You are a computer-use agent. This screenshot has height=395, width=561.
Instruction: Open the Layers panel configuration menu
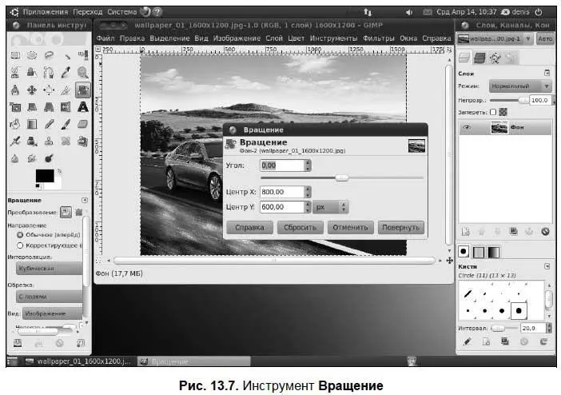coord(547,73)
